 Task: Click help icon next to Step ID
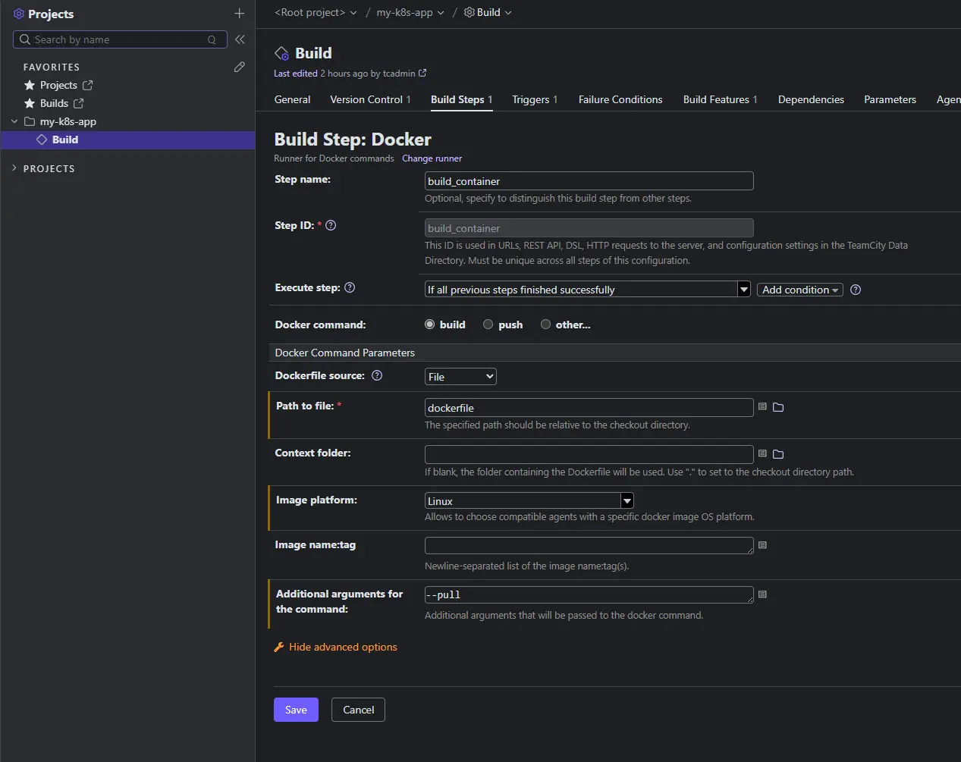click(331, 225)
